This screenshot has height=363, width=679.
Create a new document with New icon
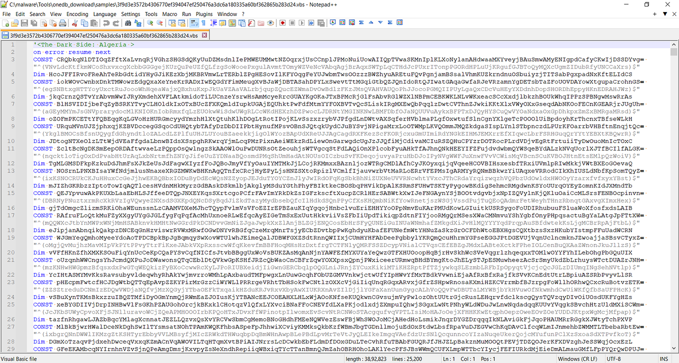5,23
